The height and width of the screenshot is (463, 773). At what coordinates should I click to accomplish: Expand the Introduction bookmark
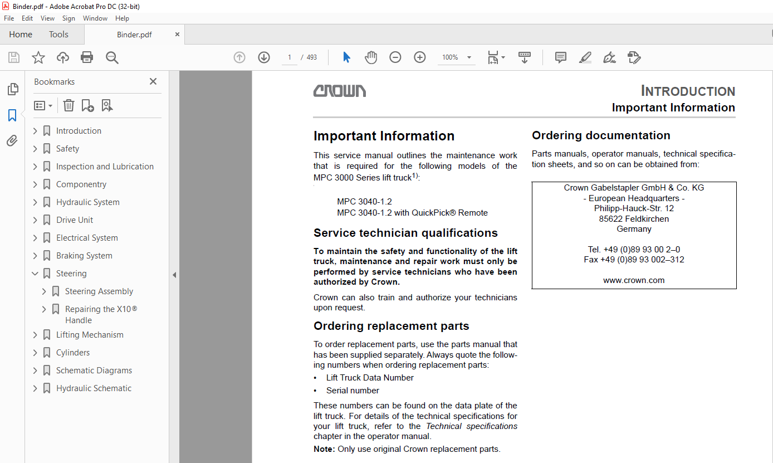coord(35,131)
